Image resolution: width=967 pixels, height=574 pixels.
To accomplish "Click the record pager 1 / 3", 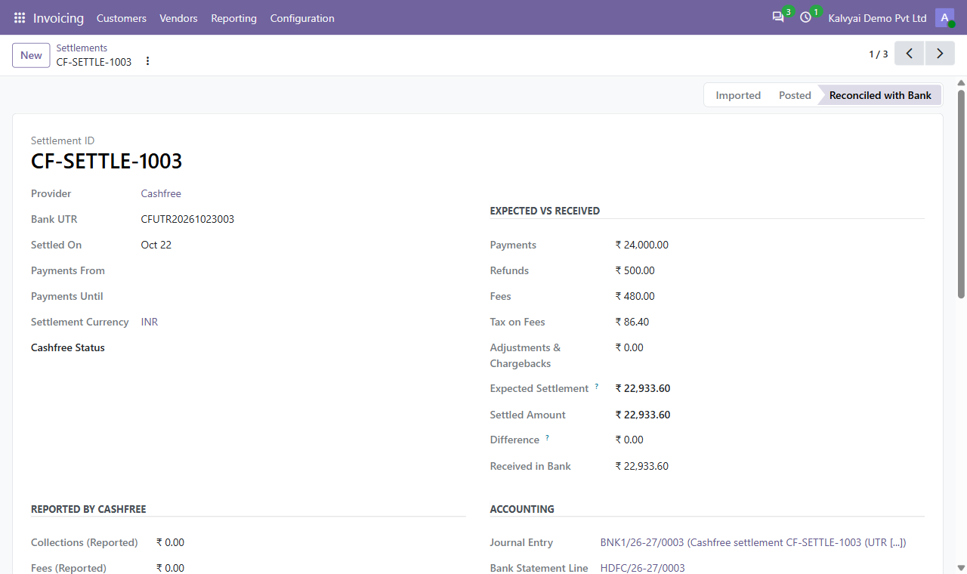I will (x=879, y=54).
